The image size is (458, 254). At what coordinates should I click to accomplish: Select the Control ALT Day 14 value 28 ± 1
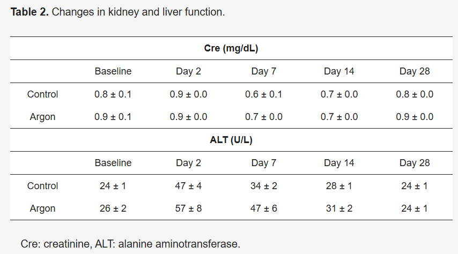339,186
